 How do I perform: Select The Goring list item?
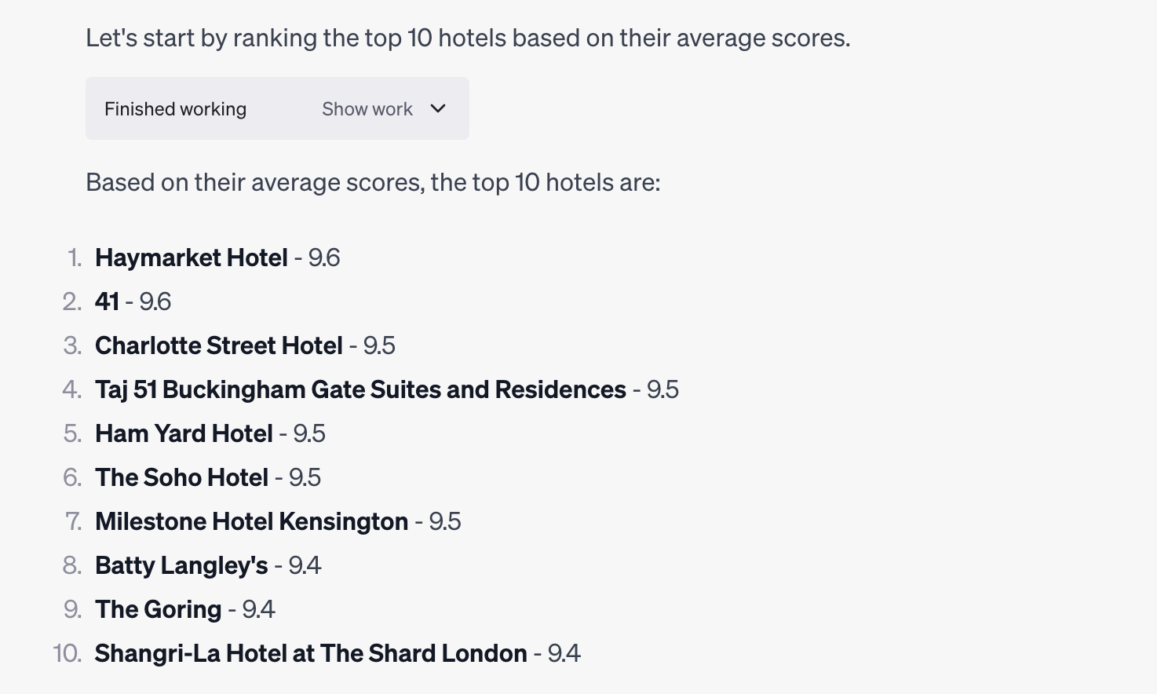[159, 609]
